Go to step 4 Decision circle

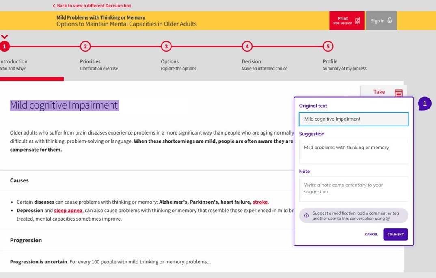click(247, 46)
